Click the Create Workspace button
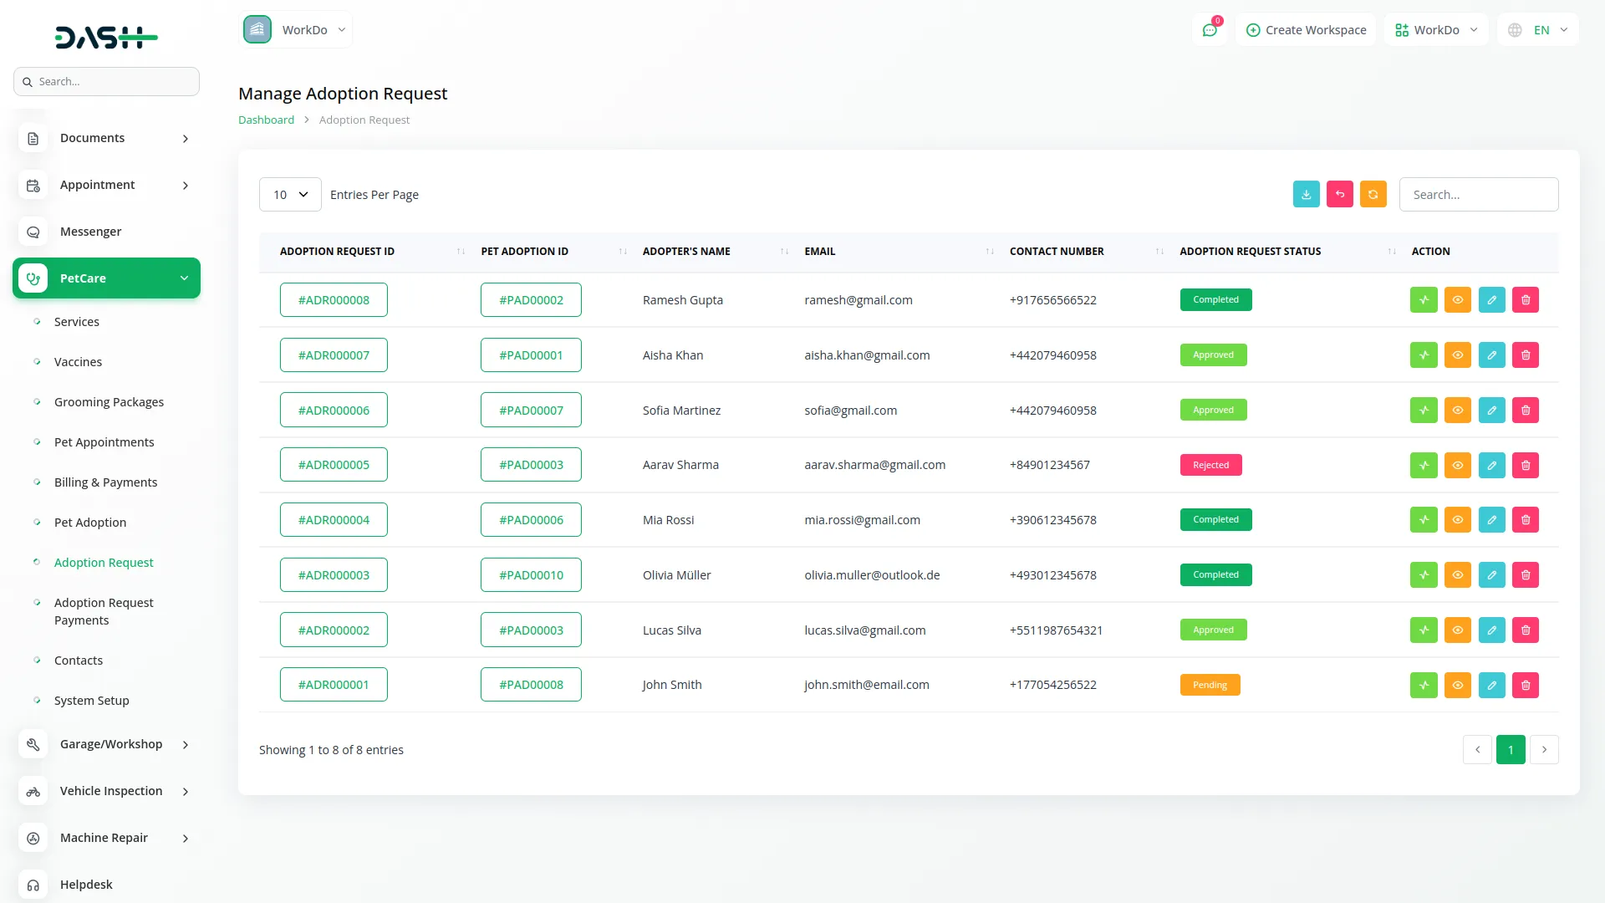 pyautogui.click(x=1306, y=30)
